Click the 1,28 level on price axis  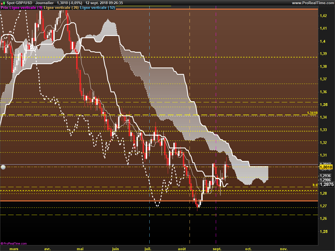pyautogui.click(x=323, y=193)
